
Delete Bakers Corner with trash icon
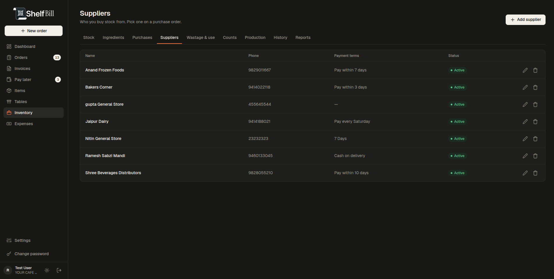pyautogui.click(x=535, y=87)
